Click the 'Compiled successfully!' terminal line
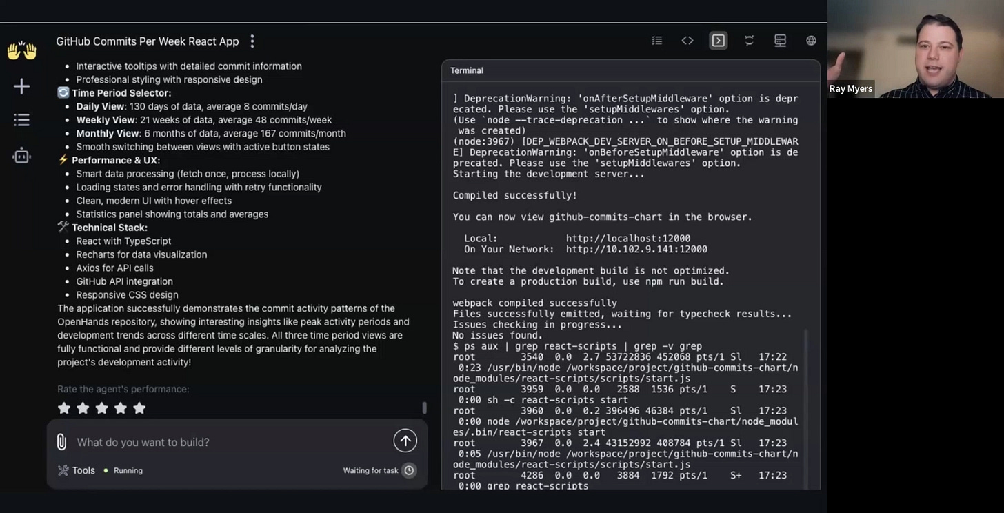Viewport: 1004px width, 513px height. pos(515,195)
